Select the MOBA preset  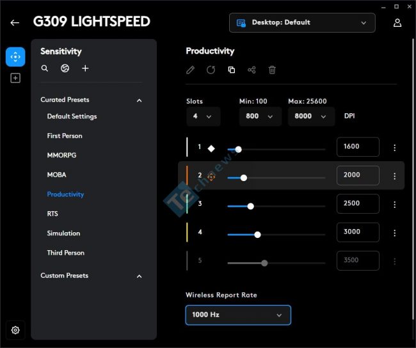56,175
